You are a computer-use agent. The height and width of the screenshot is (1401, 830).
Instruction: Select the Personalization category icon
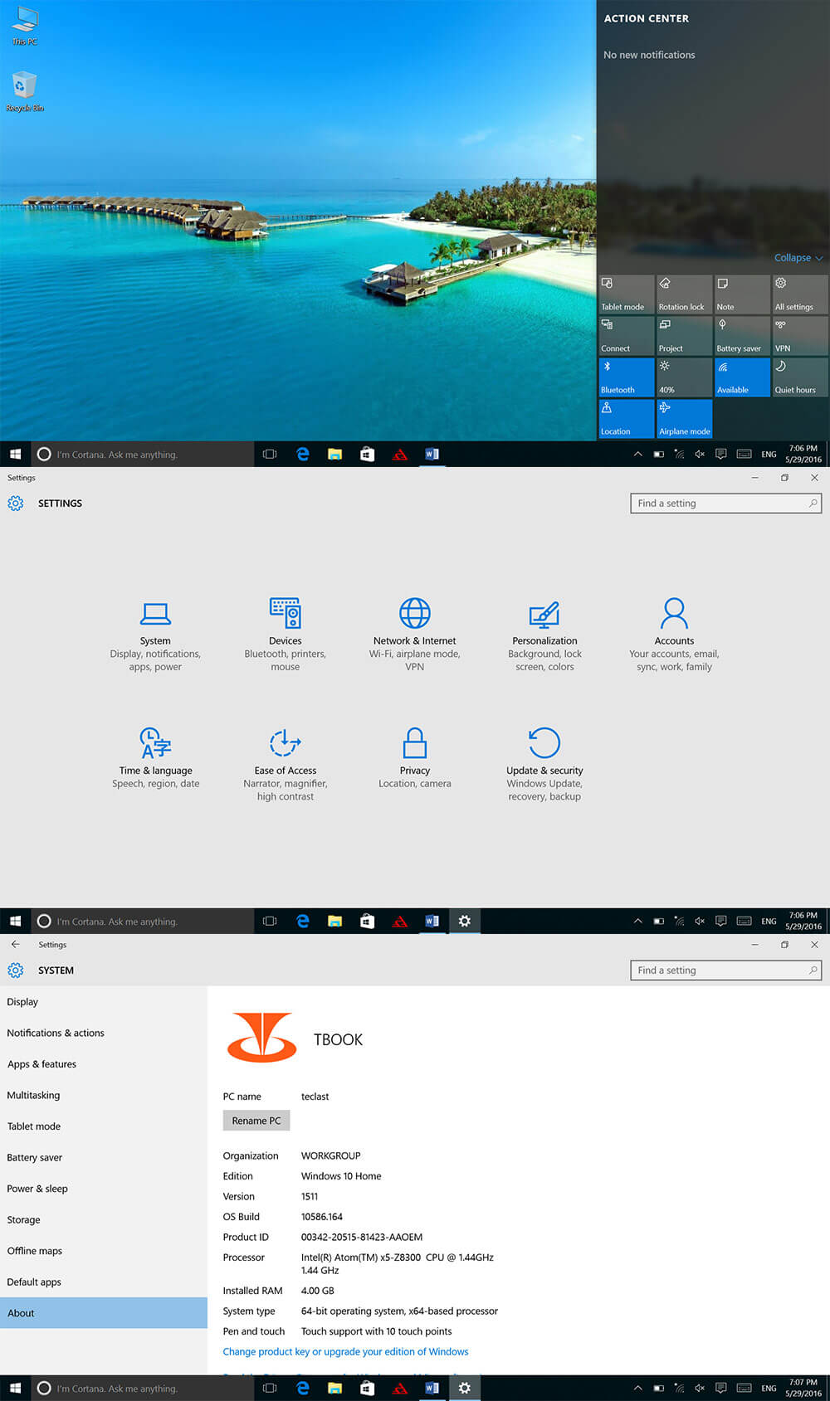pyautogui.click(x=544, y=615)
